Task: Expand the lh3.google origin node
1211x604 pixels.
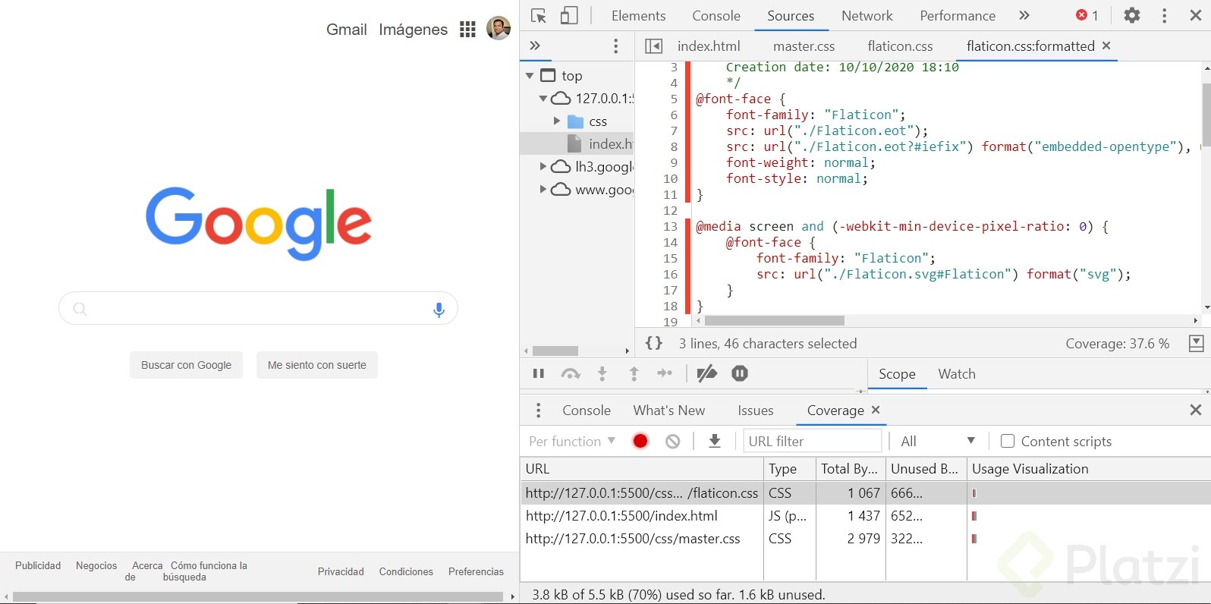Action: point(543,166)
